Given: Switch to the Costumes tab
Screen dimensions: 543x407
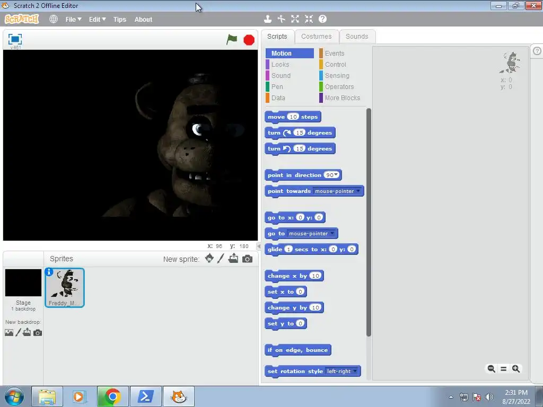Looking at the screenshot, I should [x=316, y=37].
